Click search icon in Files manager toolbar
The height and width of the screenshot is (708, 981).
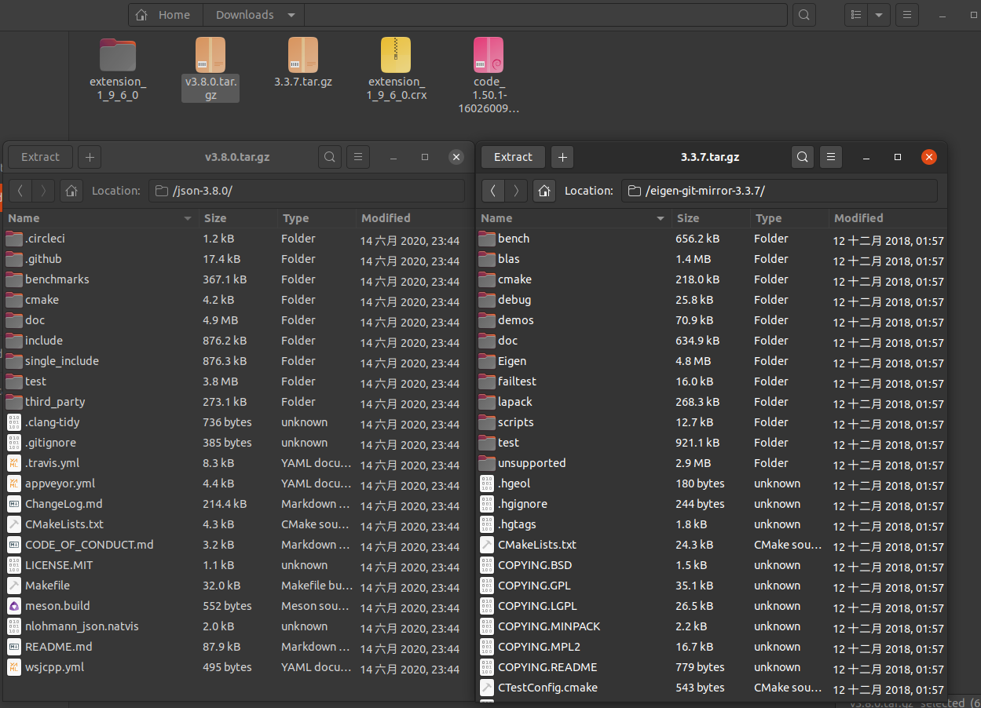[x=803, y=15]
